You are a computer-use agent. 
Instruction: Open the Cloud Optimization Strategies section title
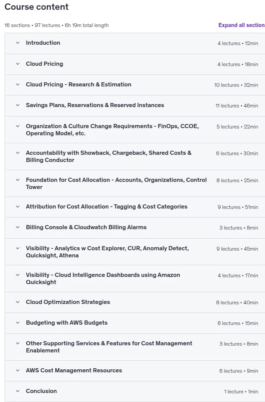(x=68, y=302)
